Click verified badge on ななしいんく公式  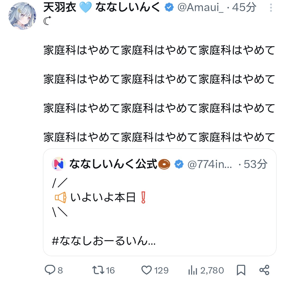point(179,164)
